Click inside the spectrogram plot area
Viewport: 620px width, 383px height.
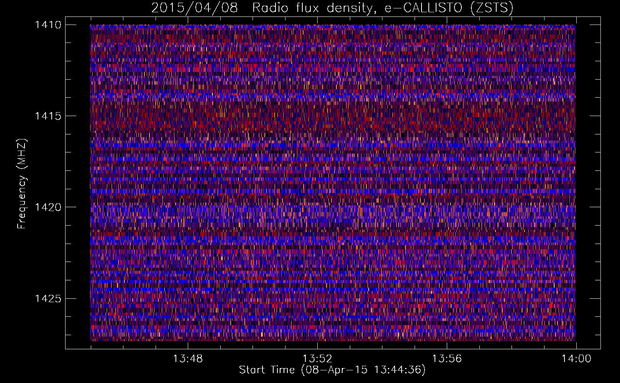[x=333, y=183]
